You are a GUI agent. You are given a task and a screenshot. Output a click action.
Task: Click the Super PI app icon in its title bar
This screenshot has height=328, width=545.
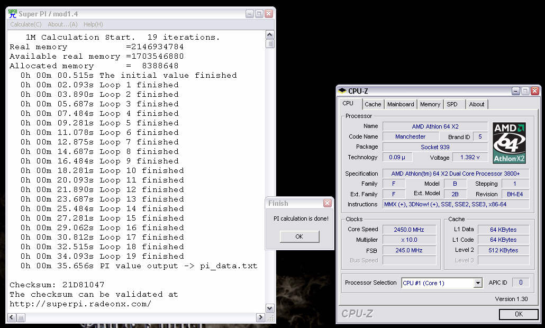click(13, 14)
